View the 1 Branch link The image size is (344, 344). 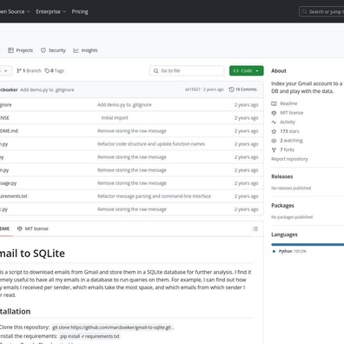(29, 70)
